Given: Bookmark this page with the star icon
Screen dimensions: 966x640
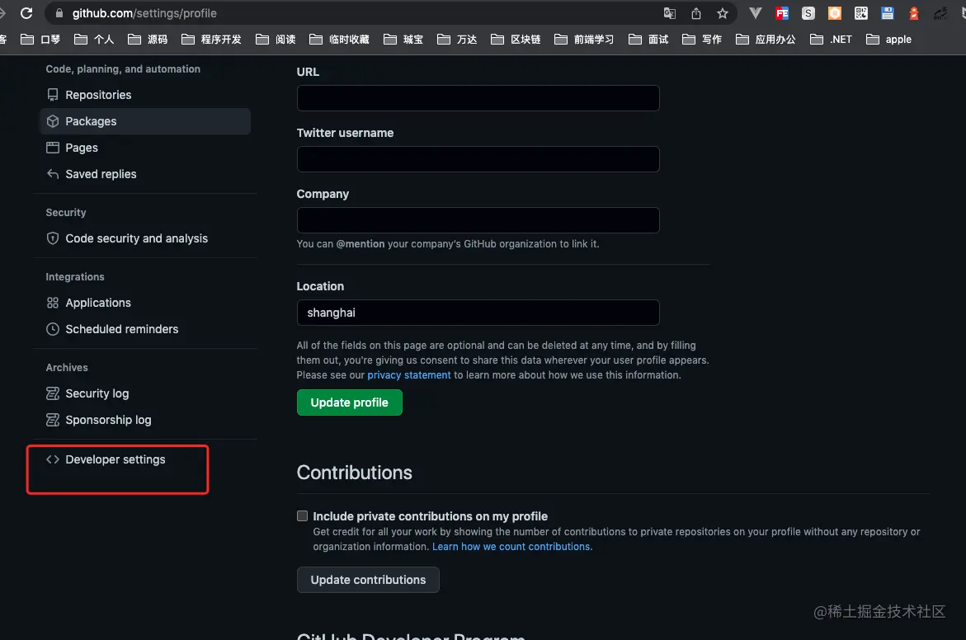Looking at the screenshot, I should click(723, 13).
